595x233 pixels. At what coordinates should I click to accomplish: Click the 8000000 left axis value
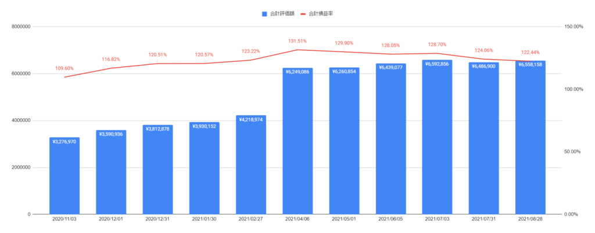21,27
